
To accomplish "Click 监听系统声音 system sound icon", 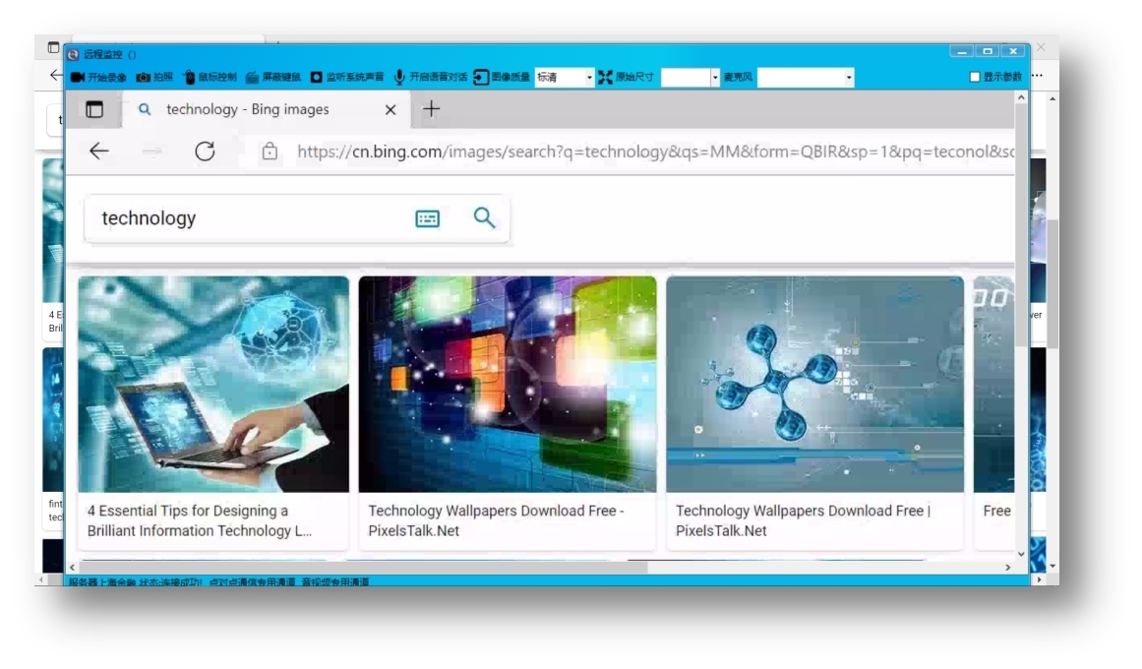I will coord(317,77).
